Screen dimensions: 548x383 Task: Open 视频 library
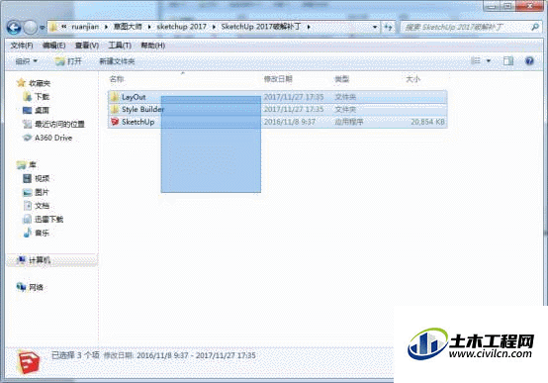pyautogui.click(x=42, y=178)
